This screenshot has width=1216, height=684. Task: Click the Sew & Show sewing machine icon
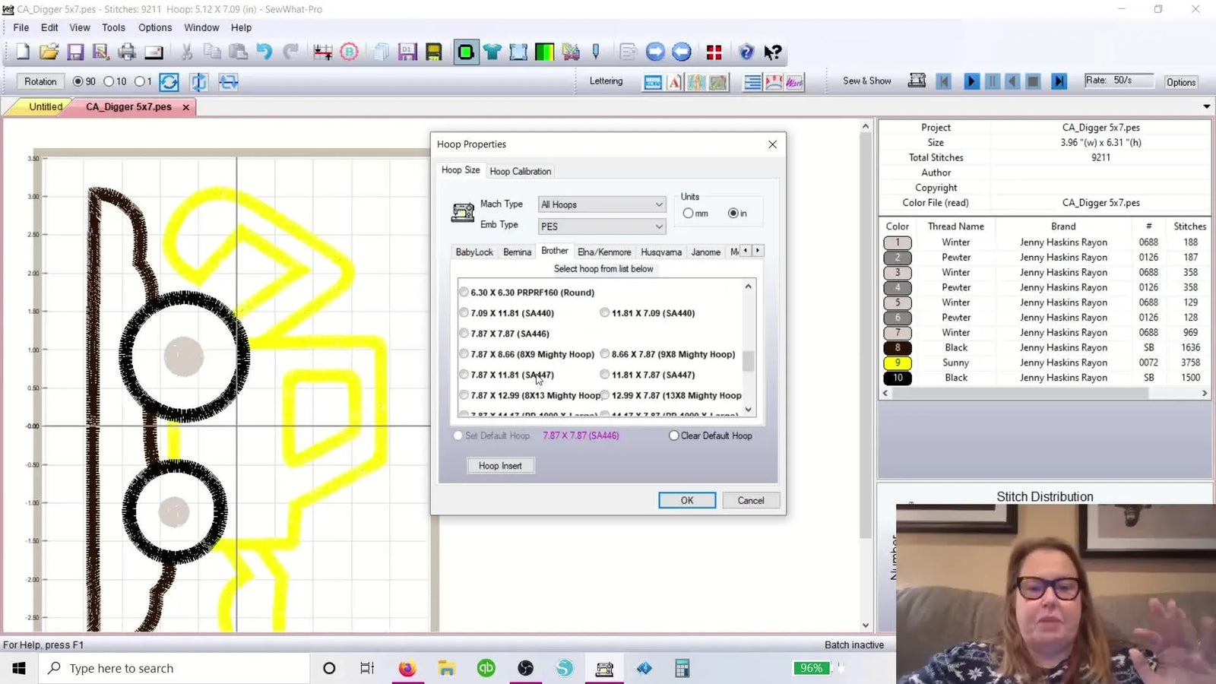pos(917,81)
